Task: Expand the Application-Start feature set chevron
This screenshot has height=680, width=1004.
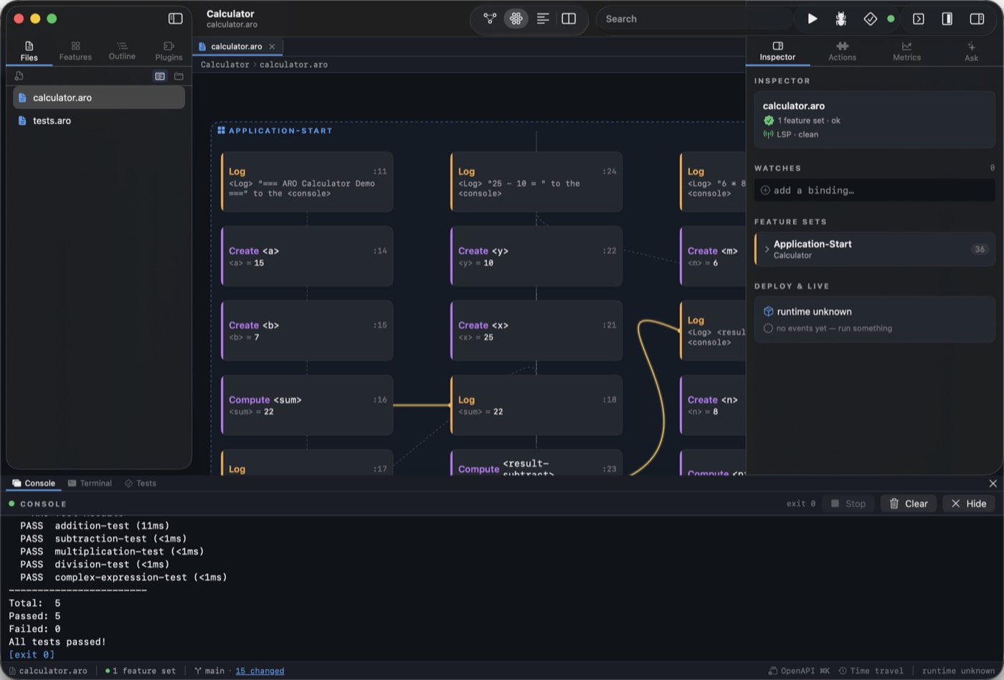Action: click(767, 249)
